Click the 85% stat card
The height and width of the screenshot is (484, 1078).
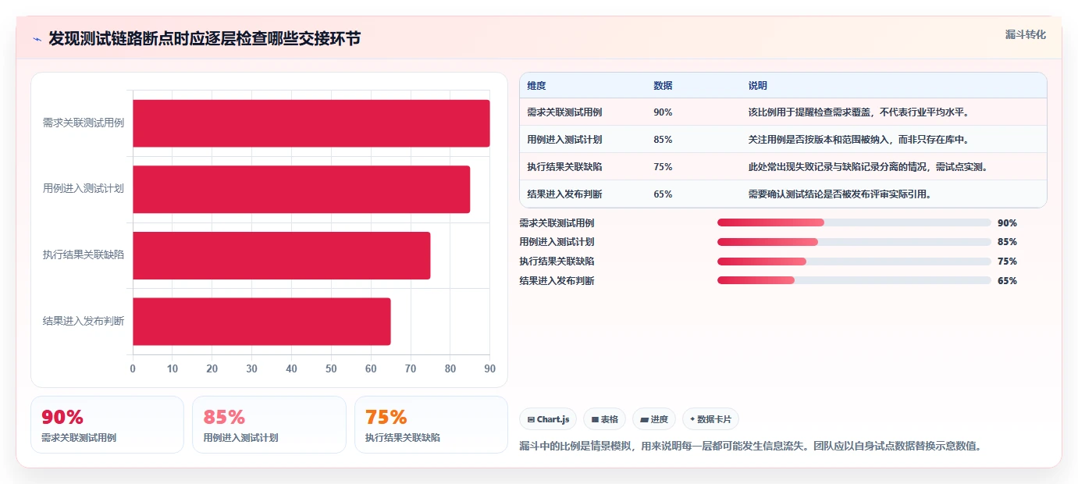tap(269, 425)
